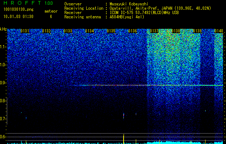Screen dimensions: 226x144
Task: Click the kHz axis unit label
Action: pyautogui.click(x=3, y=29)
